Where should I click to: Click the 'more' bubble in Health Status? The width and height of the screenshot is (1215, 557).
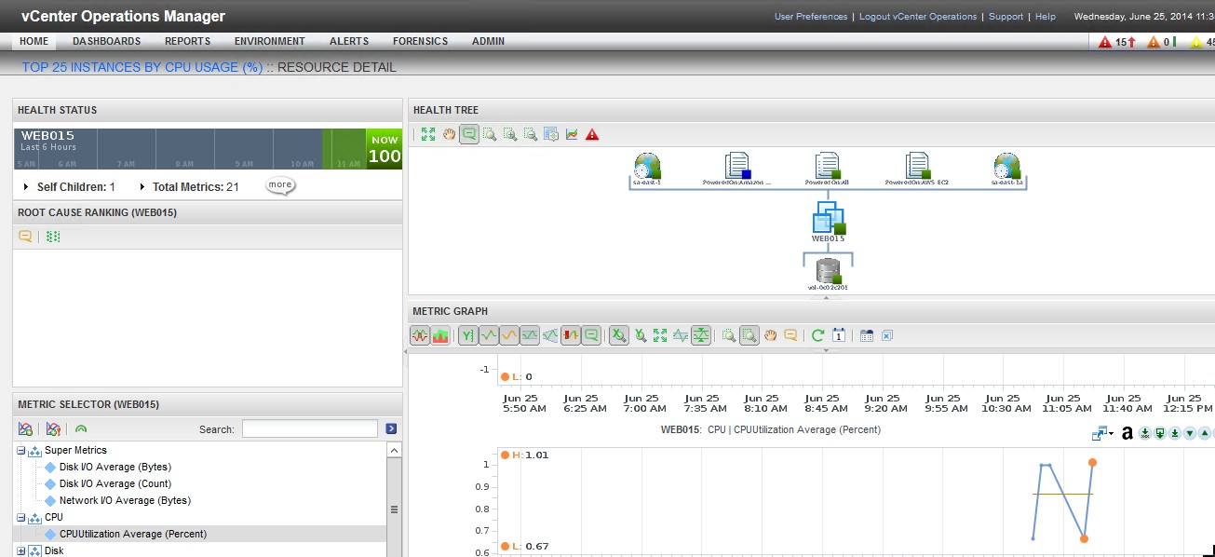tap(280, 185)
